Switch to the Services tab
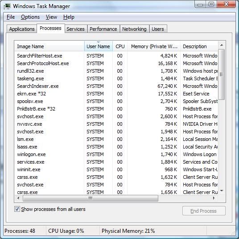Image resolution: width=239 pixels, height=239 pixels. (x=76, y=29)
